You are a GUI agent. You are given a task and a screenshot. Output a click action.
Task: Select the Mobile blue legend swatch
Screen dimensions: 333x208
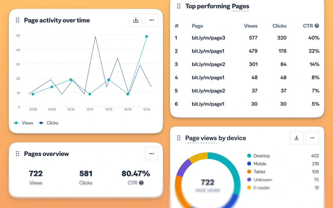(x=249, y=164)
